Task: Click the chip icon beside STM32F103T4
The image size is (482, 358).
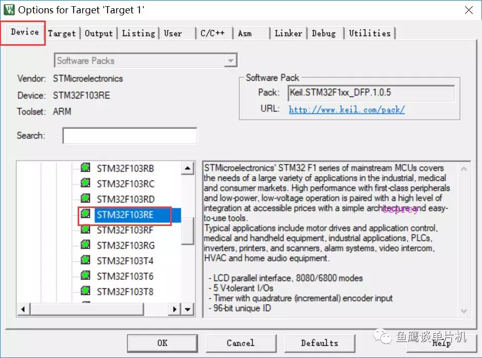Action: [x=85, y=260]
